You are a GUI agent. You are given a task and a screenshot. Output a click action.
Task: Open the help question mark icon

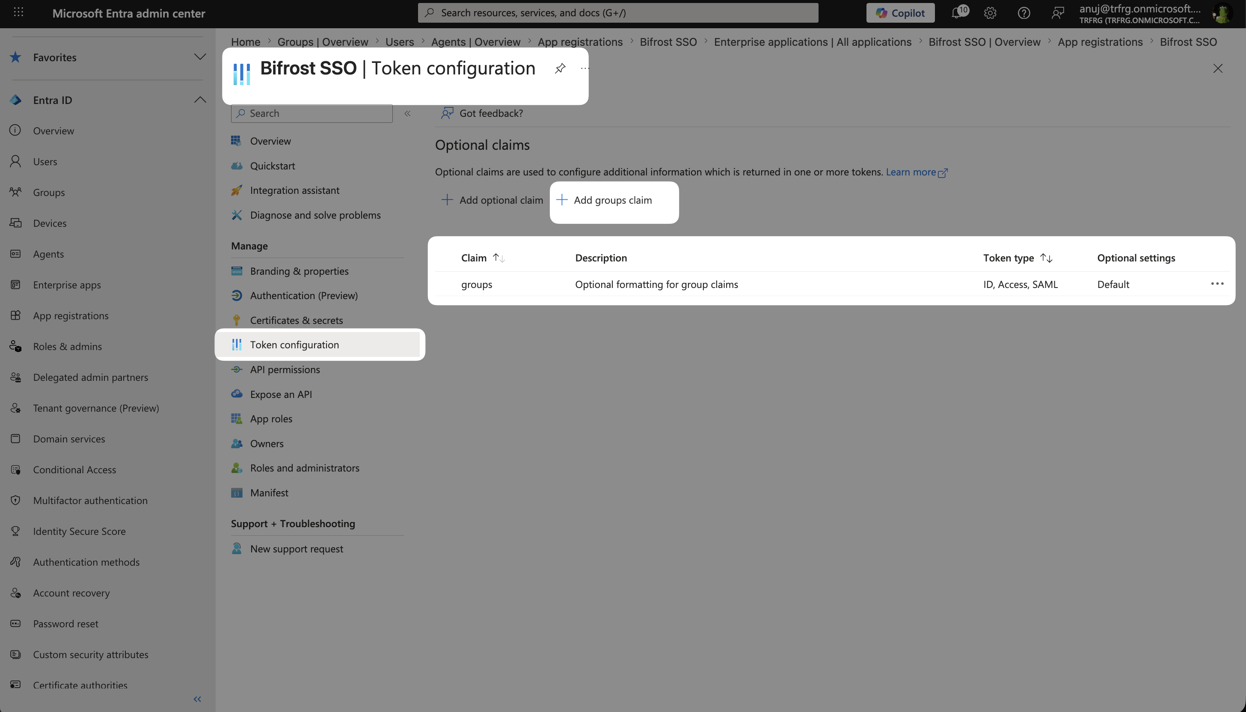coord(1023,13)
